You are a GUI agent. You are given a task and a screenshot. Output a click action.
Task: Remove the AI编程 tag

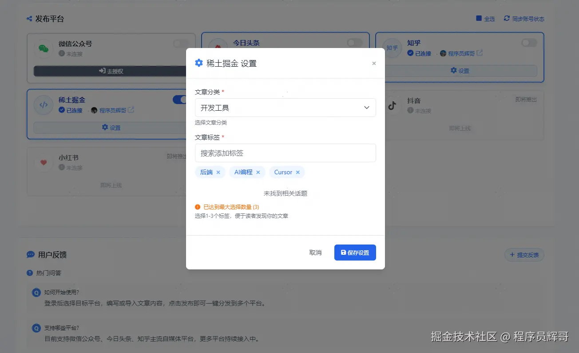pyautogui.click(x=258, y=172)
